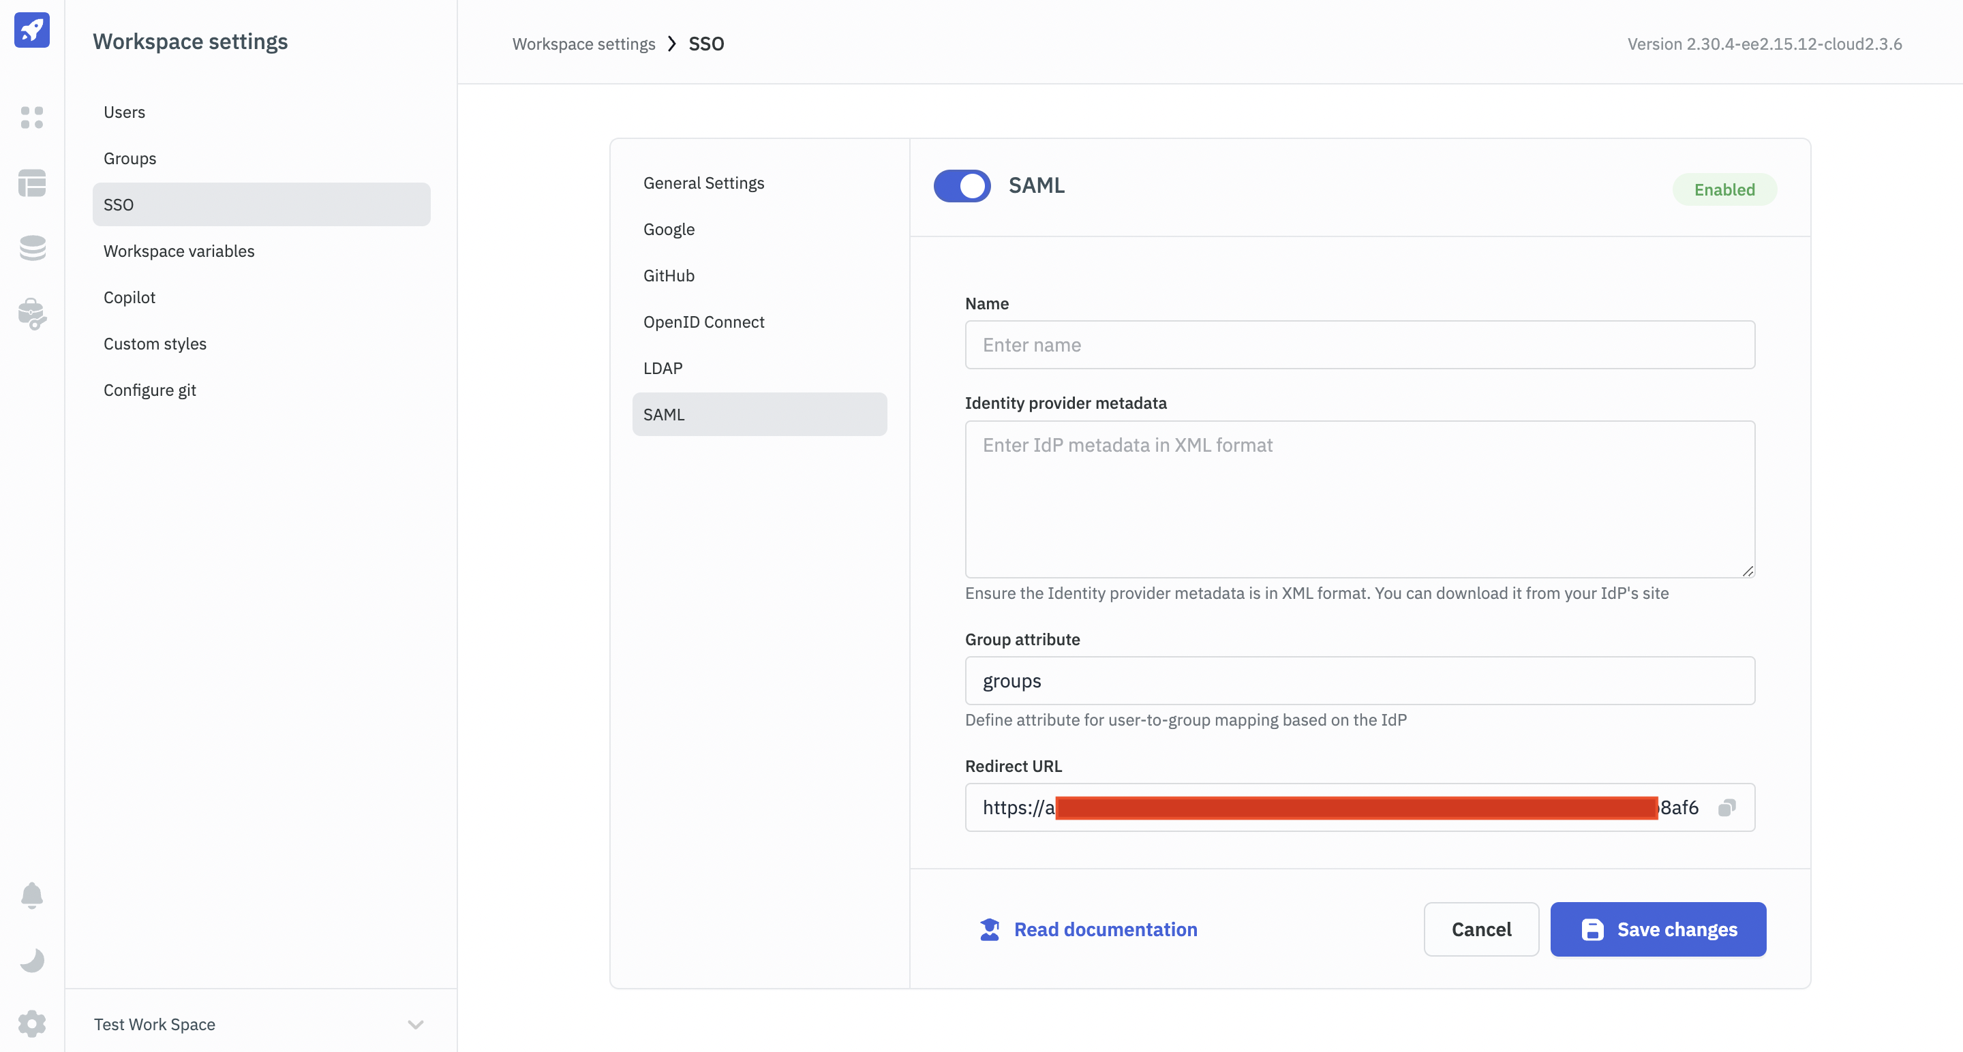Click the Identity provider metadata textarea
This screenshot has height=1052, width=1963.
[x=1358, y=499]
